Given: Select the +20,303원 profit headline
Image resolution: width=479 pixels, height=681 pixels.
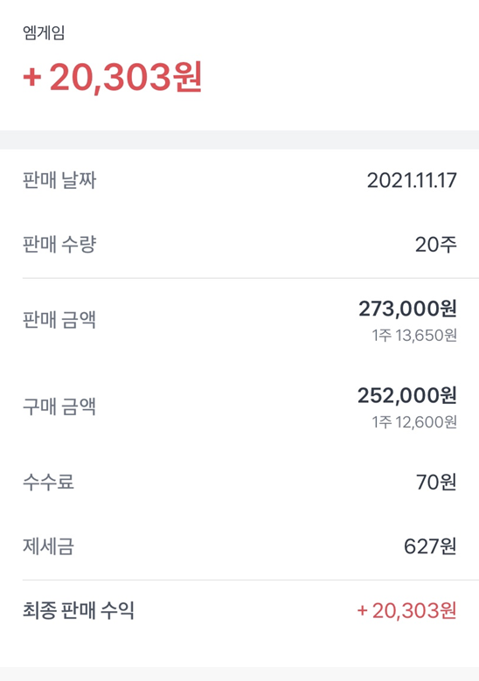Looking at the screenshot, I should click(x=113, y=77).
